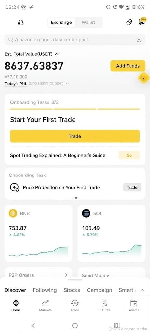Expand Today's PNL dropdown arrow
150x334 pixels.
pos(67,84)
